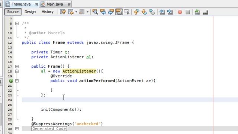Select the Source view button
238x134 pixels.
[x=13, y=12]
